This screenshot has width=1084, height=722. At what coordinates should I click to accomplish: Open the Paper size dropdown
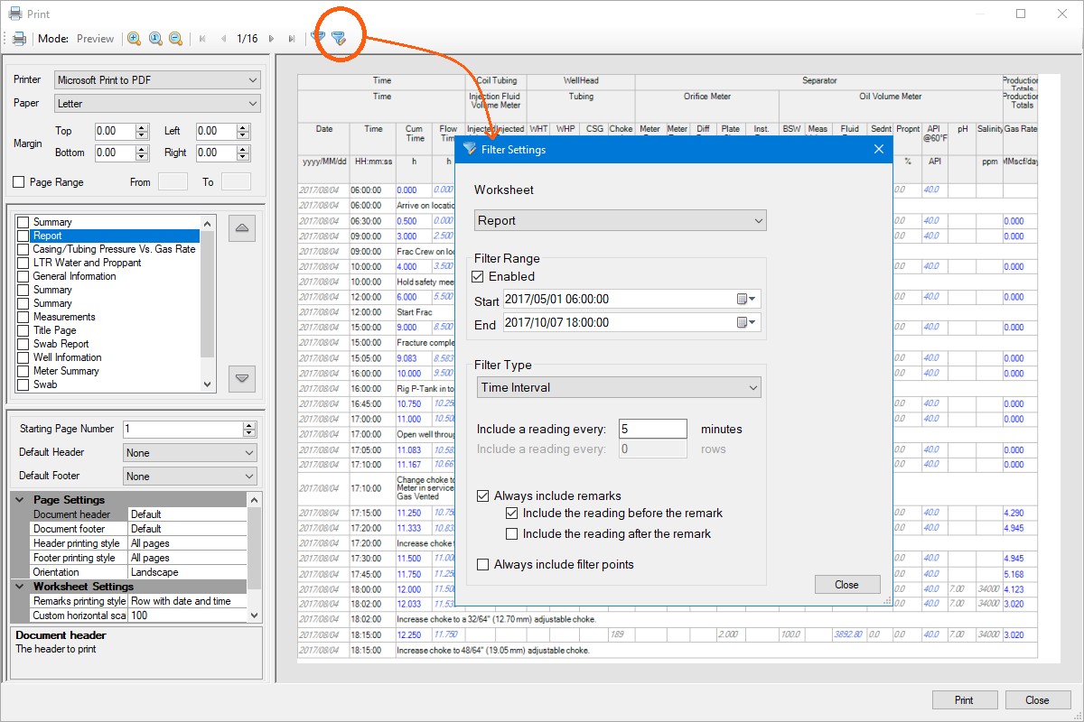coord(158,104)
